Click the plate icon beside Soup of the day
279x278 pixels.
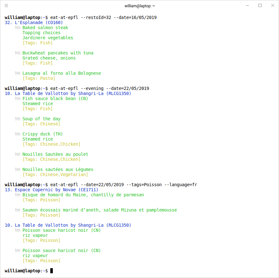click(x=18, y=119)
